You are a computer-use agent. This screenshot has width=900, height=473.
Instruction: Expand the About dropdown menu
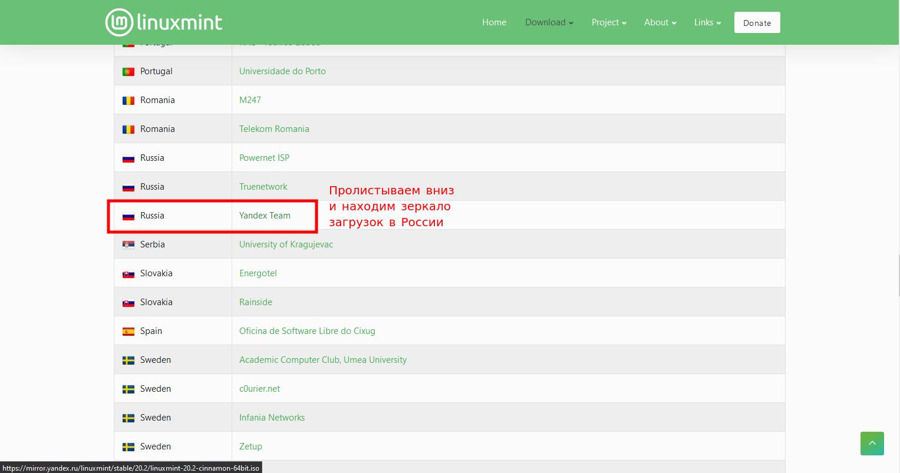pos(660,22)
